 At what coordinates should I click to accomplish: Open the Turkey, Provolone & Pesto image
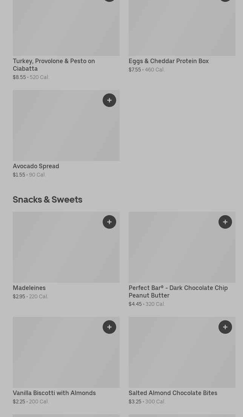coord(66,28)
